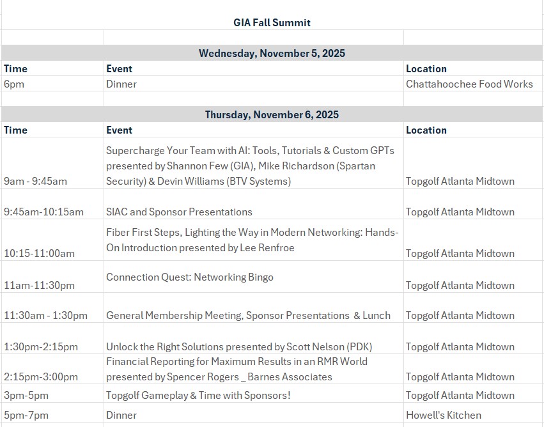Select the 1:30pm-2:15pm time cell
This screenshot has width=544, height=427.
click(41, 346)
